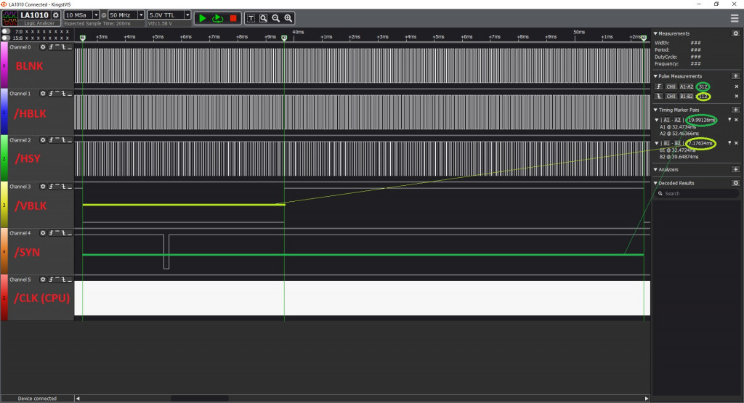Click the zoom in magnifier icon

point(289,17)
